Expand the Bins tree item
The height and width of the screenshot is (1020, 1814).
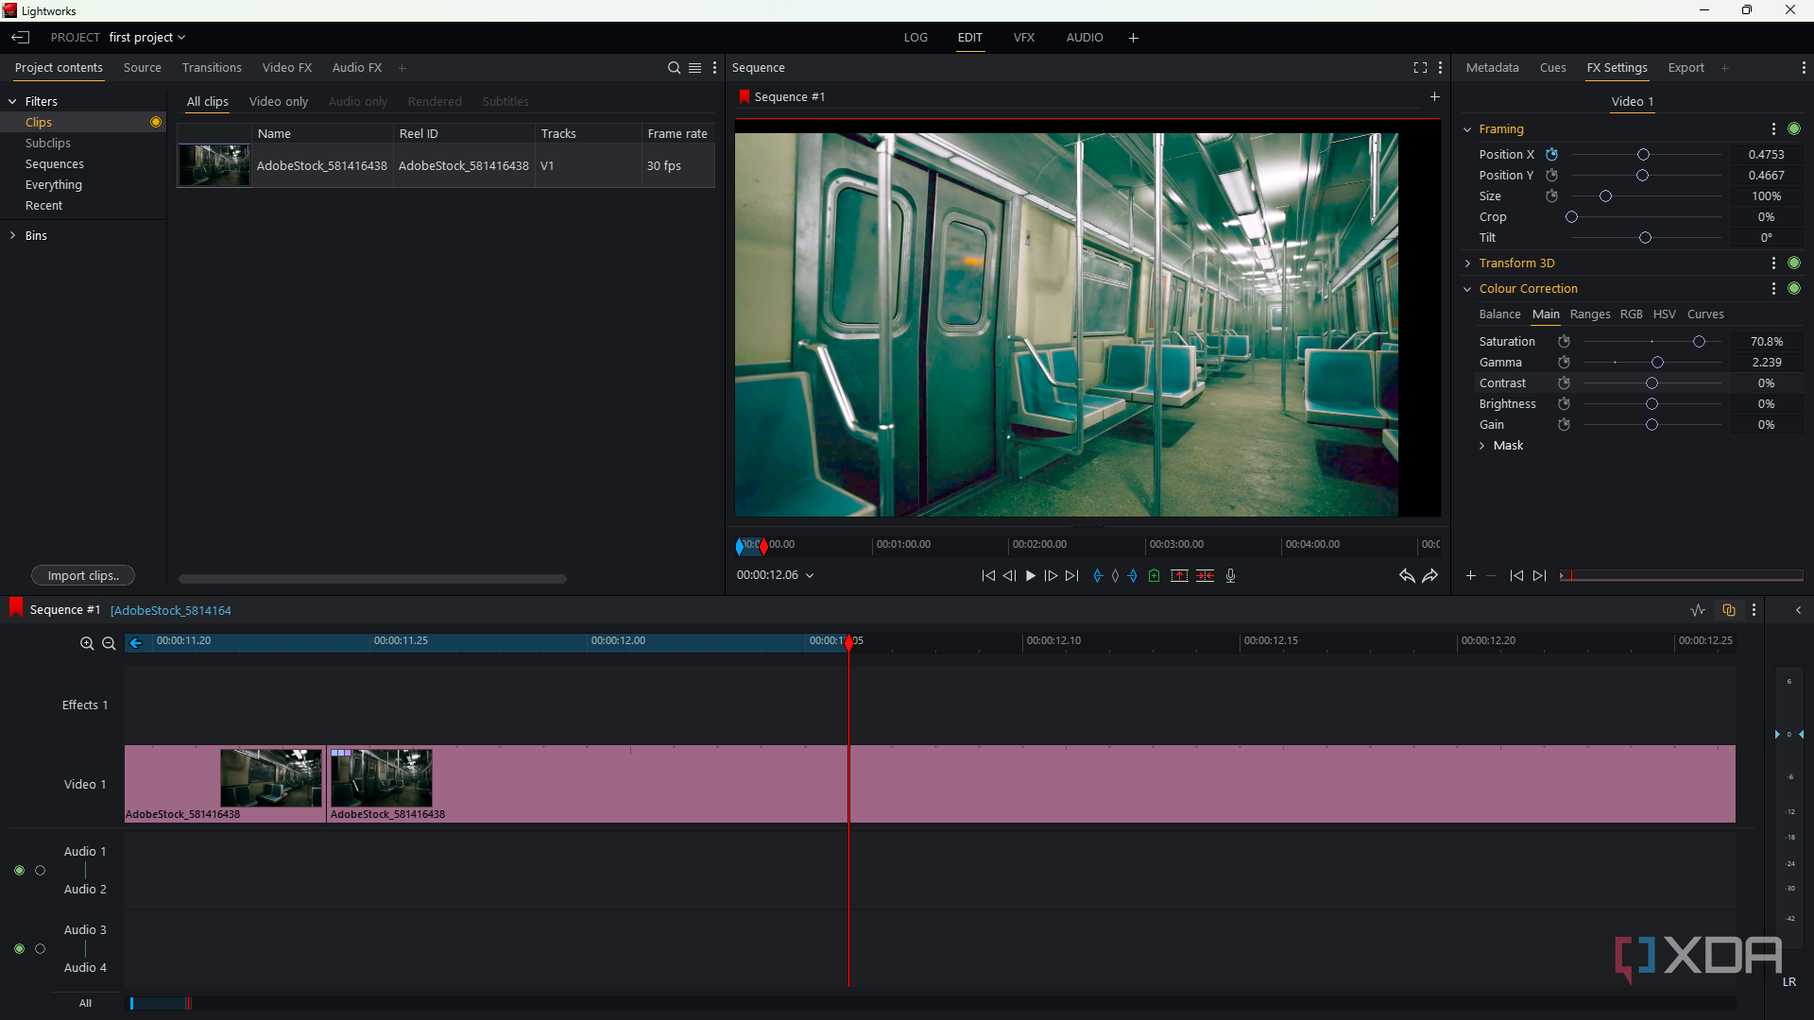pyautogui.click(x=13, y=236)
